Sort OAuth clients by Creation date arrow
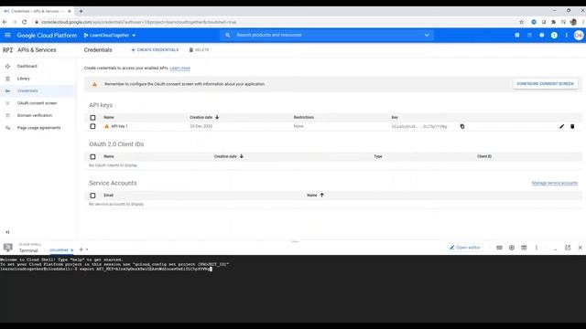 point(242,156)
